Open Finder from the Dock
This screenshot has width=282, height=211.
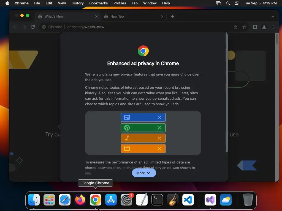click(x=34, y=200)
